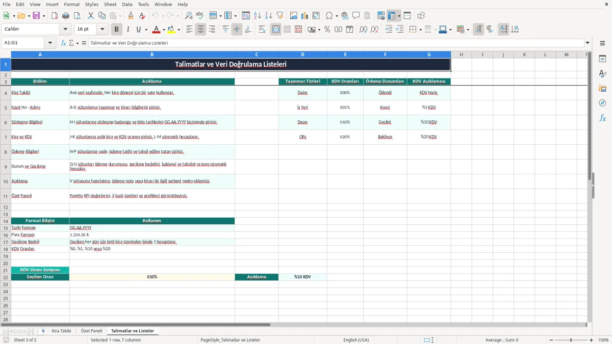Click the AutoFilter funnel icon
The width and height of the screenshot is (612, 344).
280,16
